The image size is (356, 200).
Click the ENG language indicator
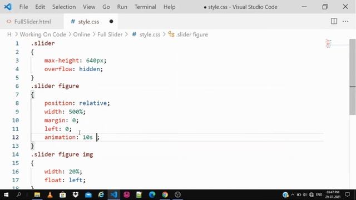[319, 194]
